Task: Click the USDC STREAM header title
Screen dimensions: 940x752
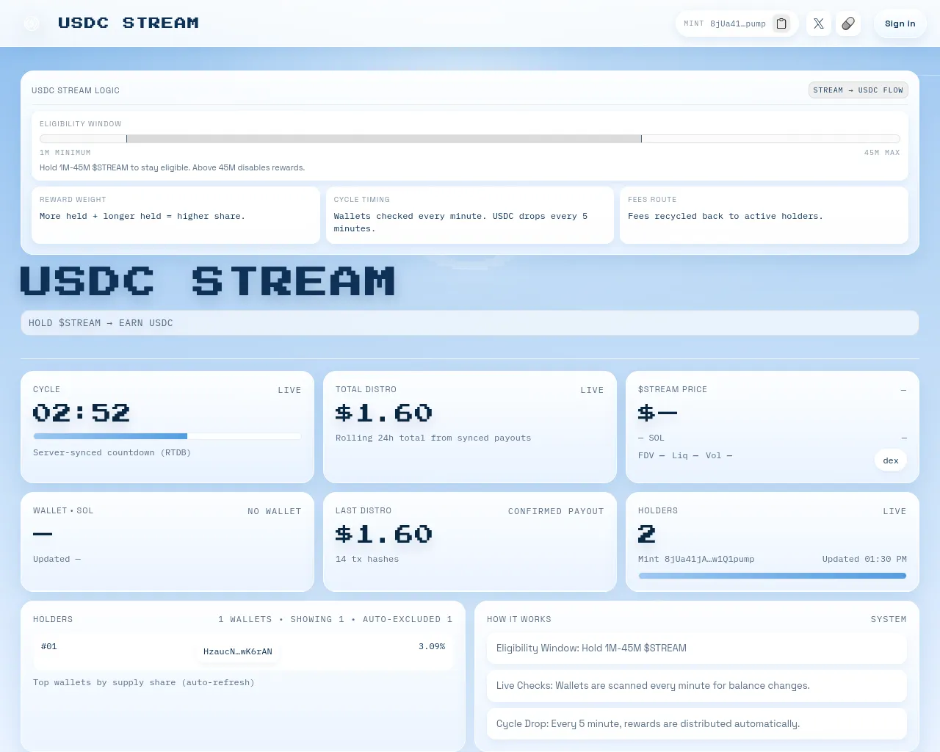Action: (x=129, y=23)
